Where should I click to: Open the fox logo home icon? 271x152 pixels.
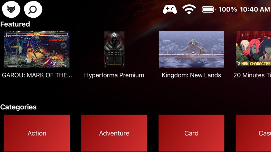pyautogui.click(x=11, y=9)
